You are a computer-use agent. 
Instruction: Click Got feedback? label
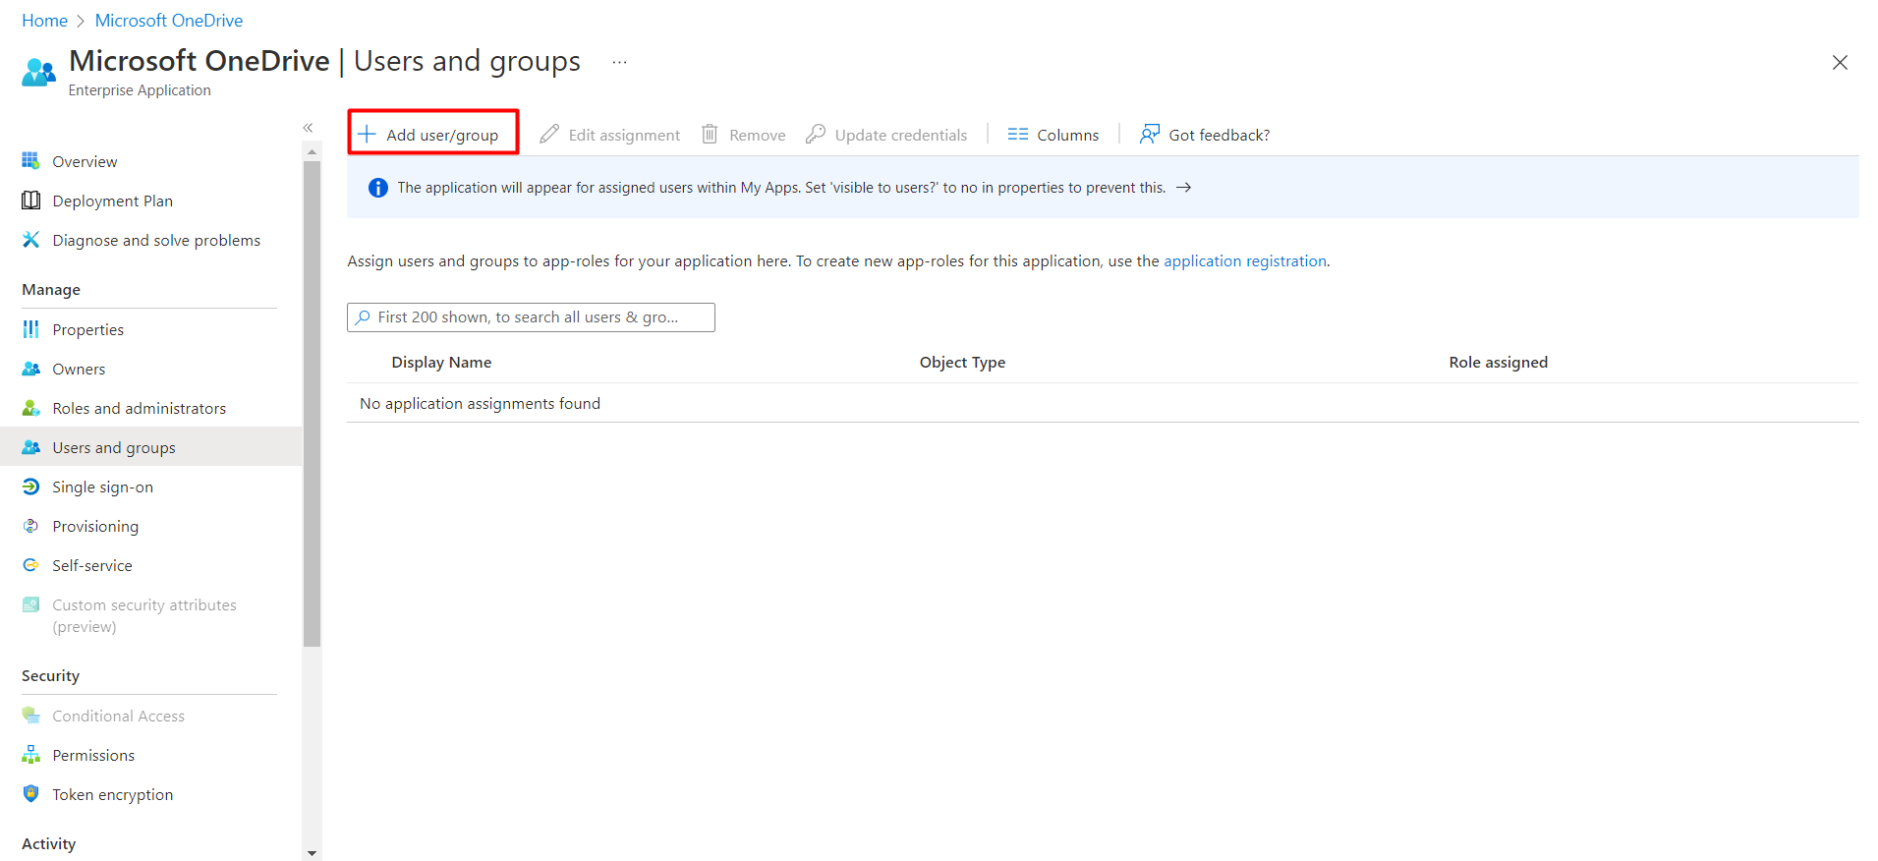click(1219, 135)
